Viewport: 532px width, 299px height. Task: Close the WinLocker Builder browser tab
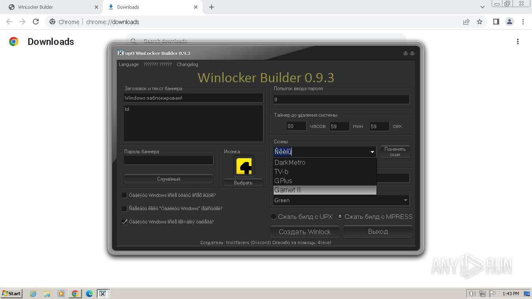[96, 7]
